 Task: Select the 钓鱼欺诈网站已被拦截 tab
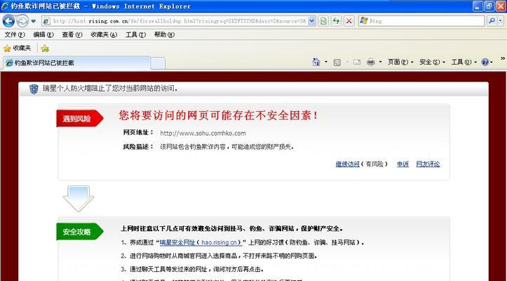coord(77,63)
